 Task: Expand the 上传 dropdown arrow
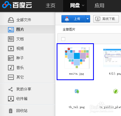click(88, 19)
